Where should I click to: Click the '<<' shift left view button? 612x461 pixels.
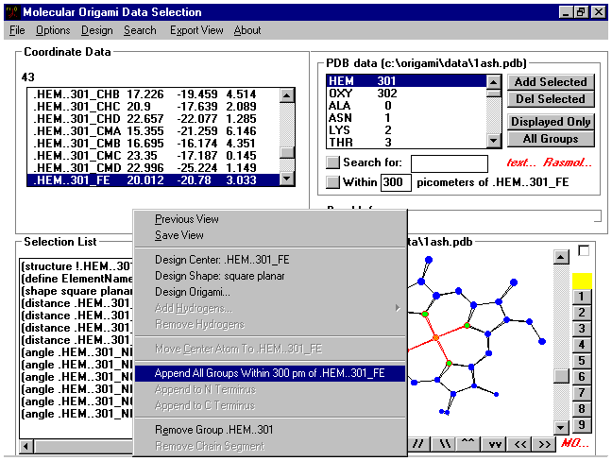(518, 444)
